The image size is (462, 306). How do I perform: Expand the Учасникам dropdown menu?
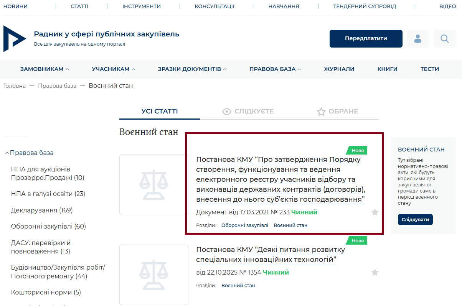pos(114,69)
